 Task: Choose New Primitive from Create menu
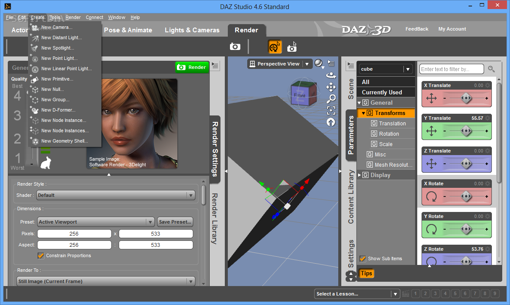point(65,79)
